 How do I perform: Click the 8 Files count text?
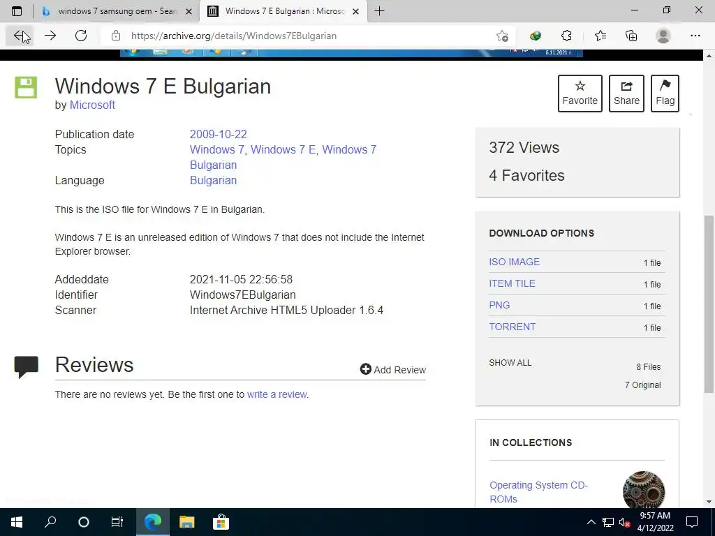click(x=649, y=367)
